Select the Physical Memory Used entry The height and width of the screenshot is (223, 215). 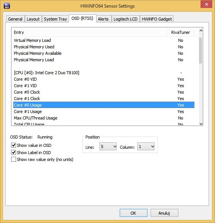click(104, 47)
